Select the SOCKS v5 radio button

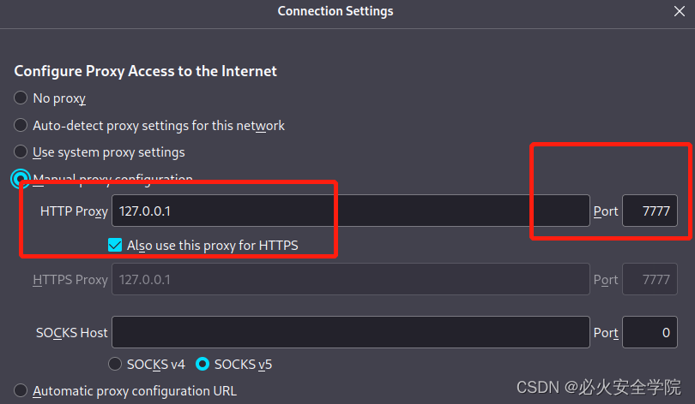pos(202,364)
